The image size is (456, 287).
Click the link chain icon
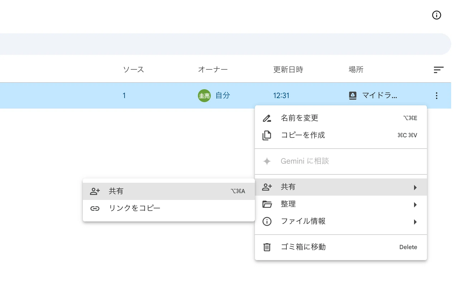pos(95,209)
